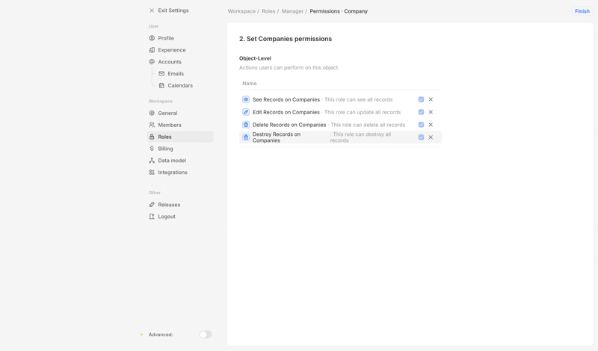The image size is (598, 351).
Task: Open Data model settings
Action: (180, 161)
